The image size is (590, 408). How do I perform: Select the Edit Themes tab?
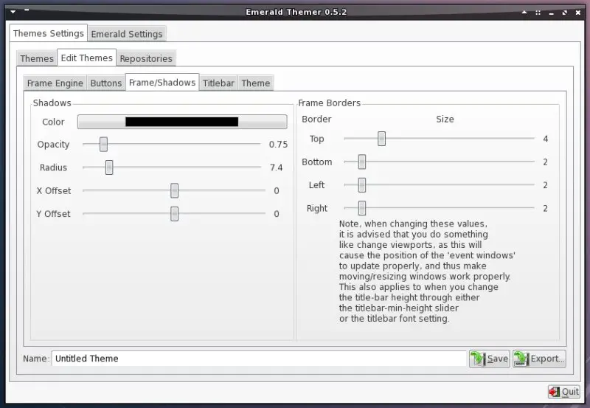[x=86, y=58]
